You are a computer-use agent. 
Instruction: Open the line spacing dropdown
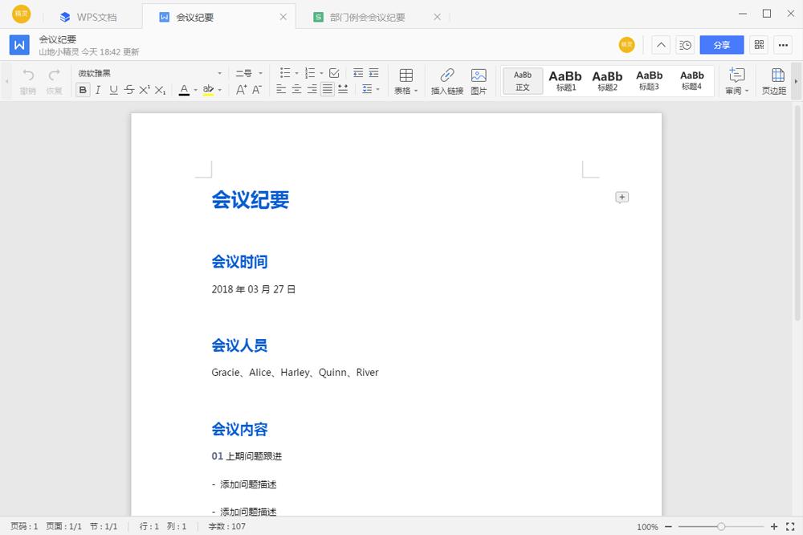(370, 89)
